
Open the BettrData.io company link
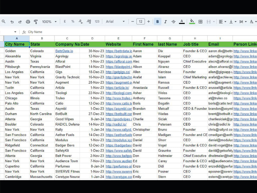(x=64, y=51)
